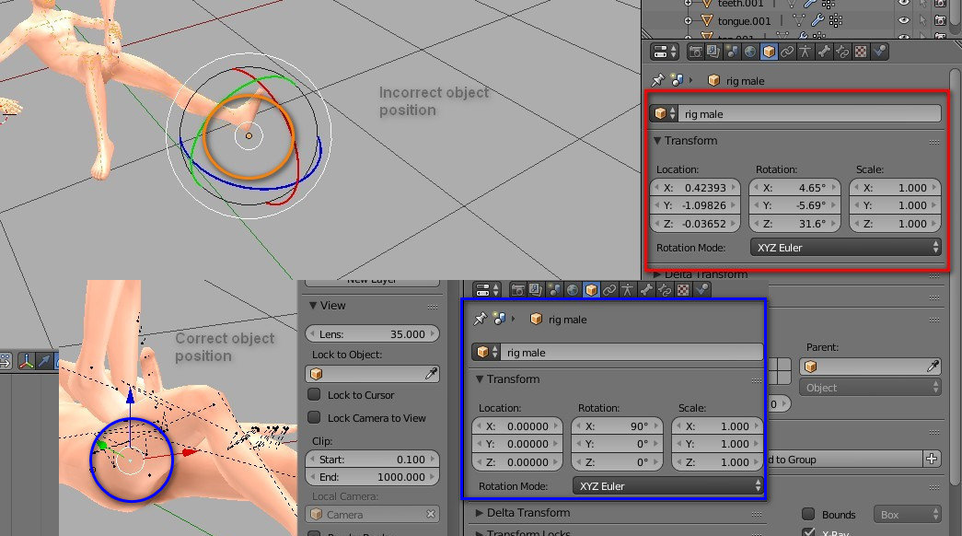Click pin icon in panel with Rotation 4.65°

coord(657,80)
